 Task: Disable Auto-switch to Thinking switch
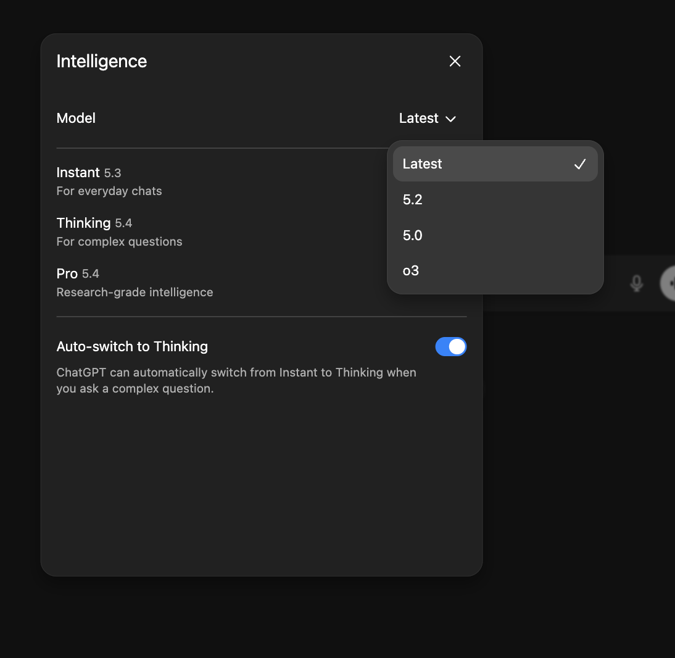451,347
